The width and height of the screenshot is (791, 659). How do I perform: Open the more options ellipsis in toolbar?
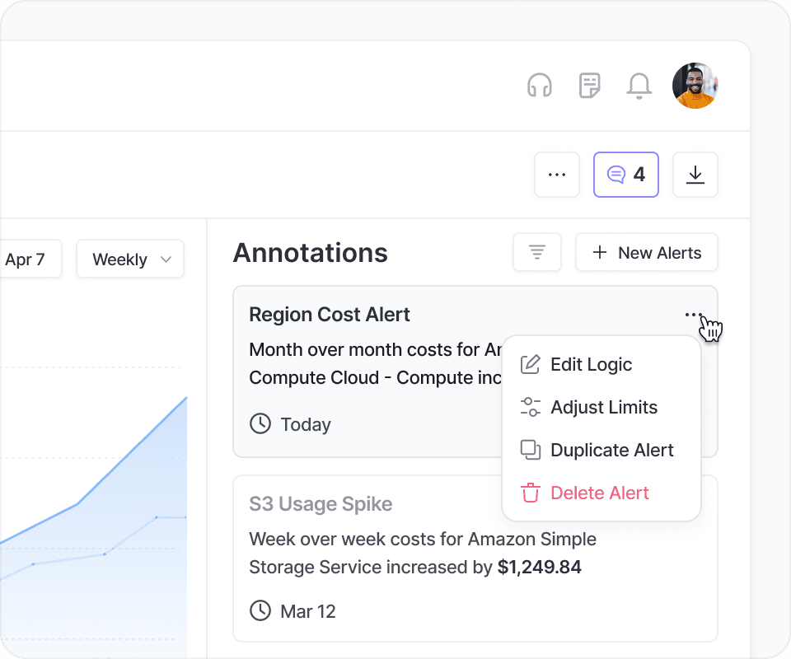point(557,175)
